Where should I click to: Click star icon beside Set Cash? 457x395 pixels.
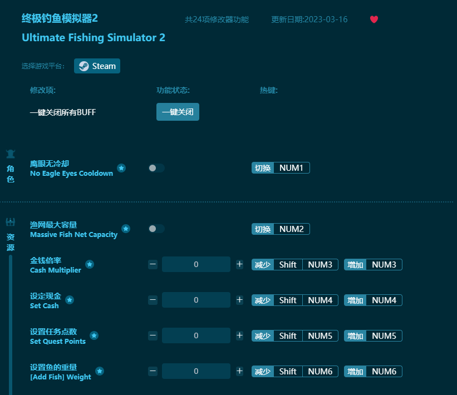click(x=70, y=300)
